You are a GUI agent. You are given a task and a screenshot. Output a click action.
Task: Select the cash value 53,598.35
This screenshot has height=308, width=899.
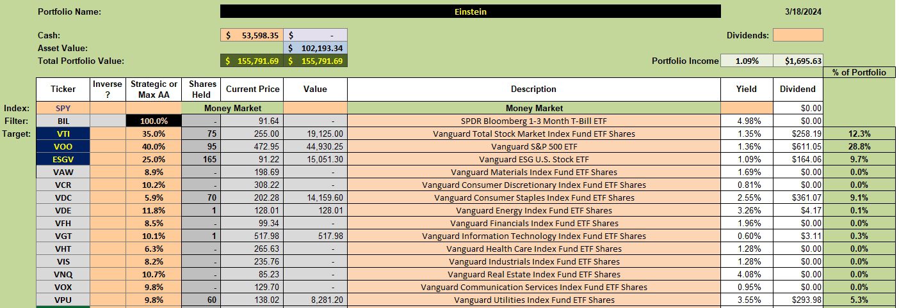(x=252, y=35)
